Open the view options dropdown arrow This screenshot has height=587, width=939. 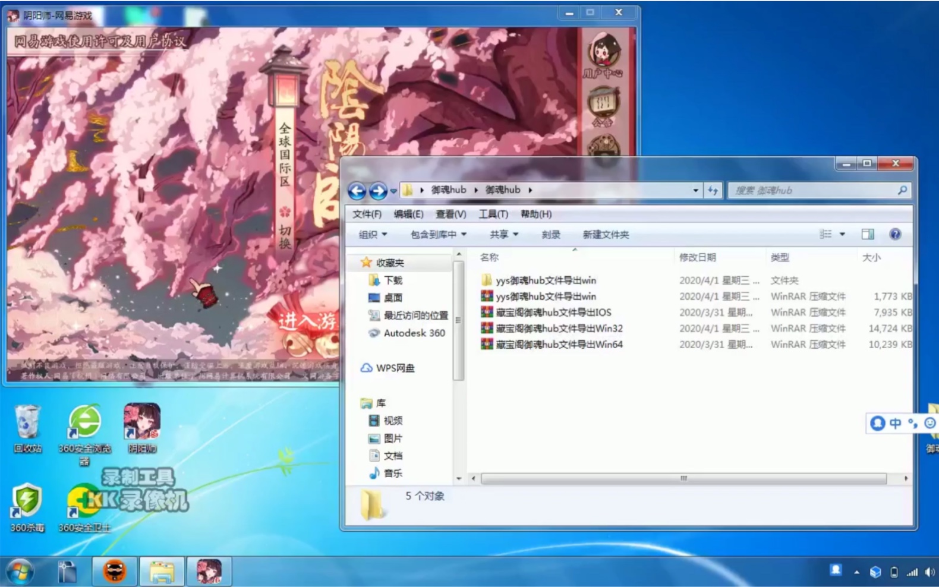point(842,234)
